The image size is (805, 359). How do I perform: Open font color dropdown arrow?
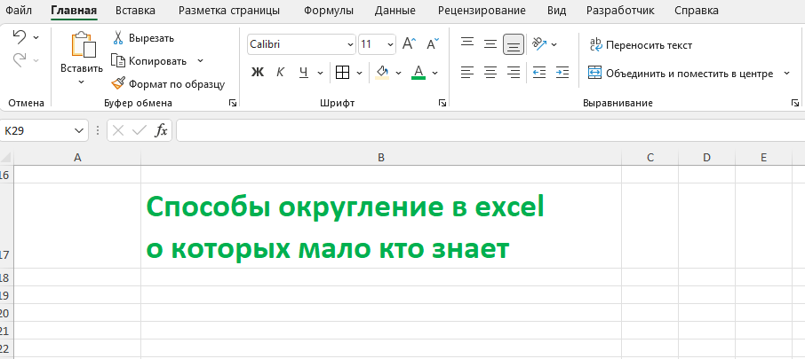tap(434, 74)
